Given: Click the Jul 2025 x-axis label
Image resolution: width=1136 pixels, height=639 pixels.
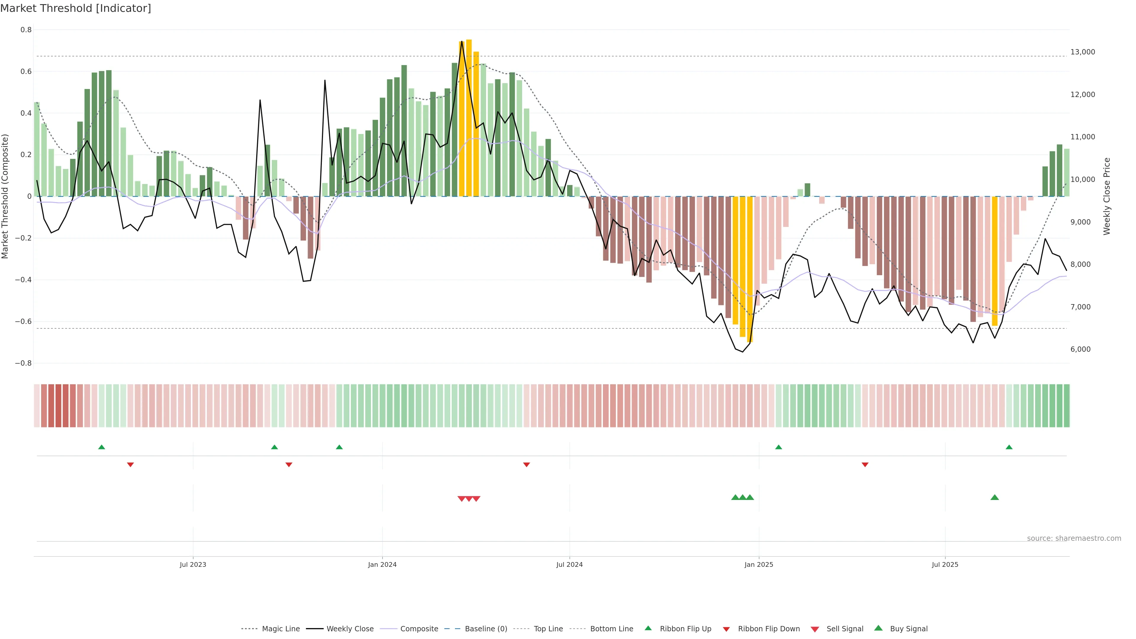Looking at the screenshot, I should (945, 564).
